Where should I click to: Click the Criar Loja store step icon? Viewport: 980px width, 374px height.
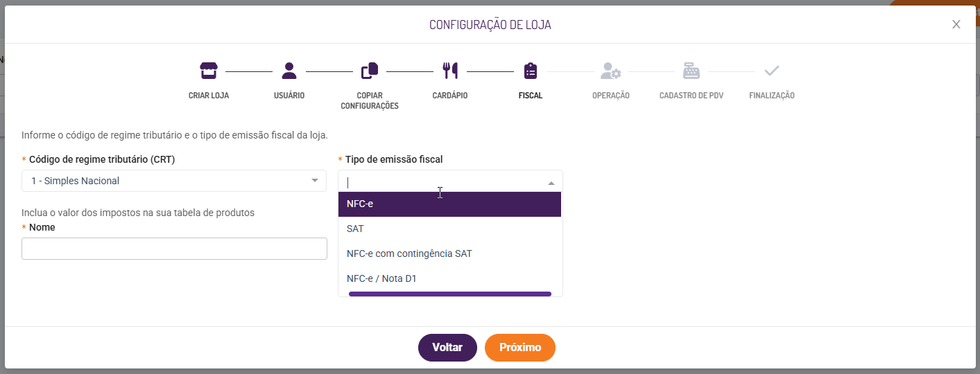tap(209, 71)
